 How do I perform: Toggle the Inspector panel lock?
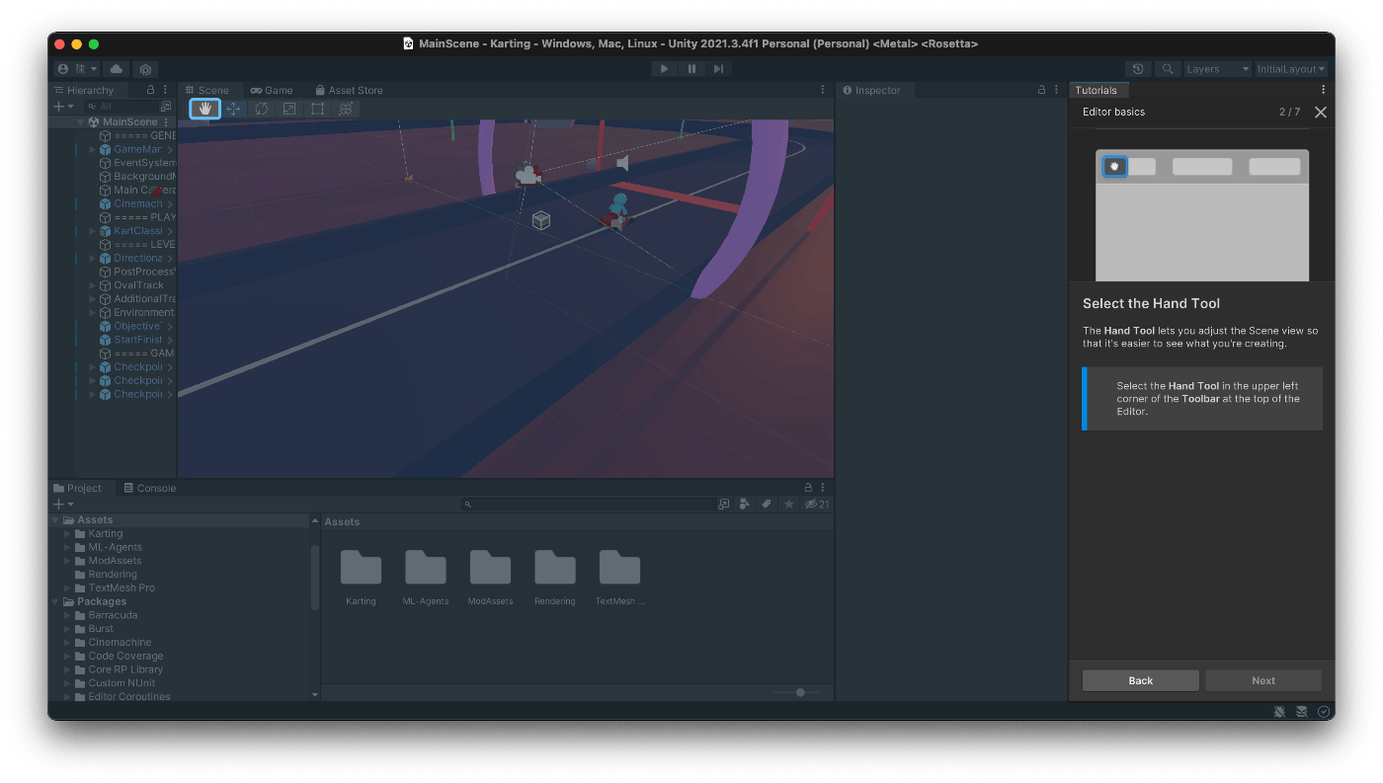(x=1041, y=90)
